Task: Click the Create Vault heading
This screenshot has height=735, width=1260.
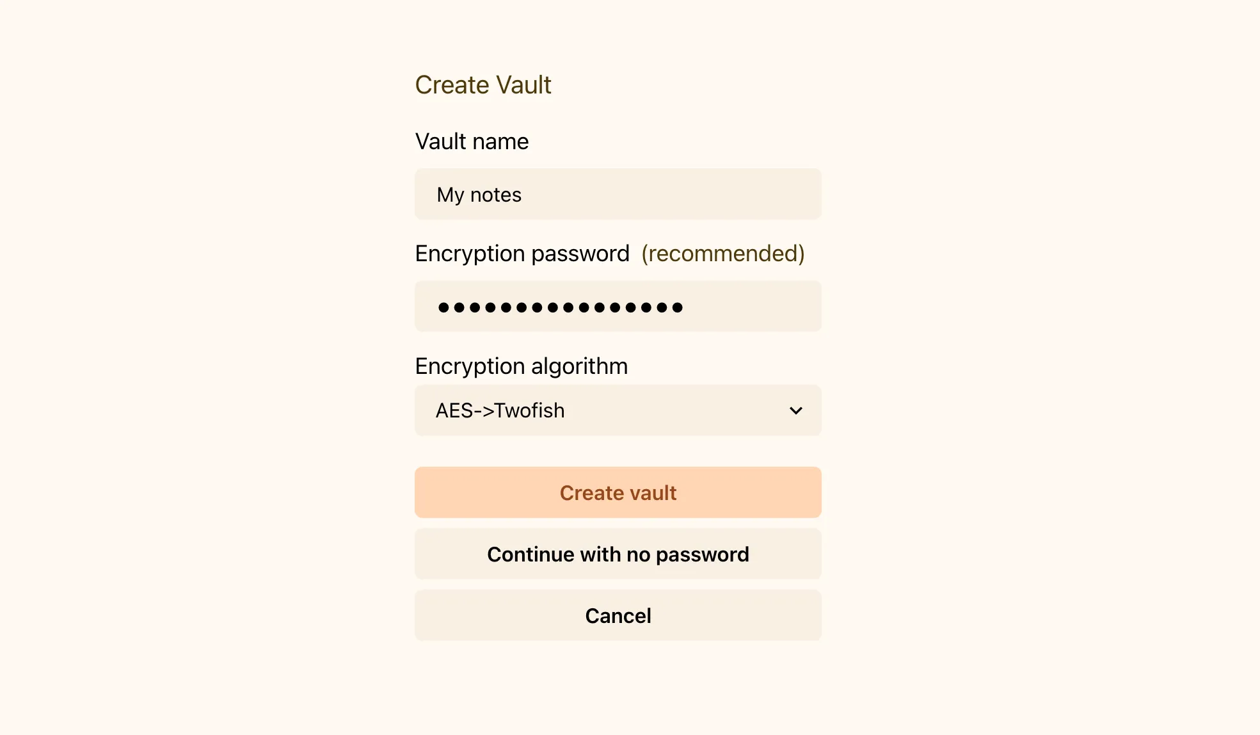Action: coord(483,84)
